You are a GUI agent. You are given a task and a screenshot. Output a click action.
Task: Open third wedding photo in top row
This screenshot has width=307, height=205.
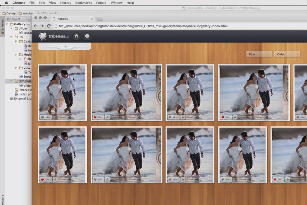coord(190,93)
